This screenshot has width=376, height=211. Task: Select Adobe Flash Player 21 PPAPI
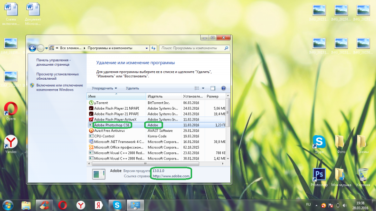(156, 114)
